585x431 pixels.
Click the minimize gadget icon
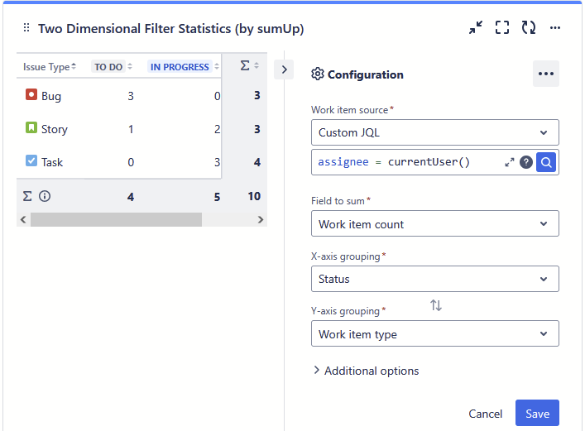coord(475,28)
